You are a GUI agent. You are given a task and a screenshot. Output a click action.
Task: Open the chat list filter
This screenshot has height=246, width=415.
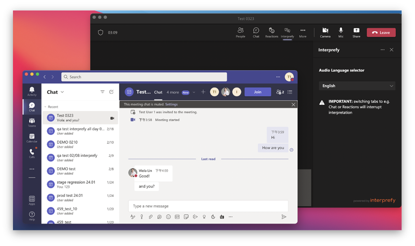pyautogui.click(x=103, y=92)
